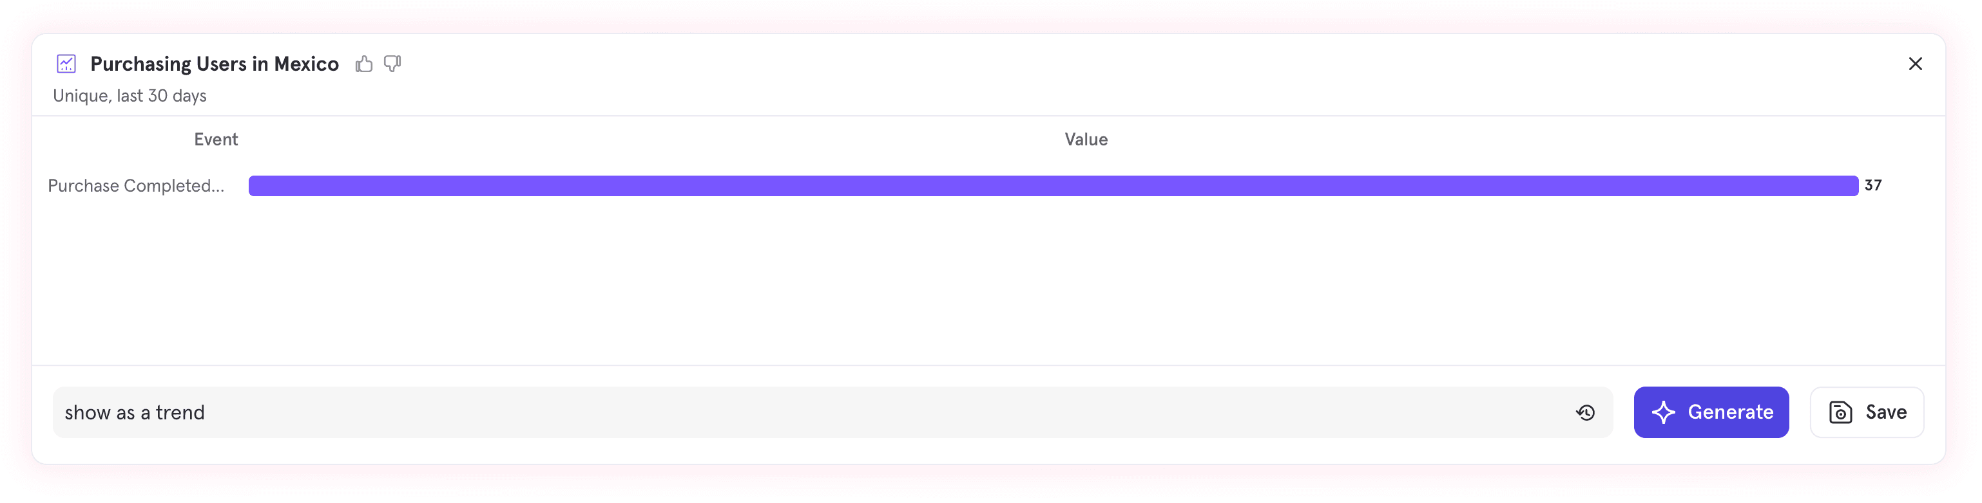
Task: Click the sparkle icon on the Generate button
Action: (1662, 412)
